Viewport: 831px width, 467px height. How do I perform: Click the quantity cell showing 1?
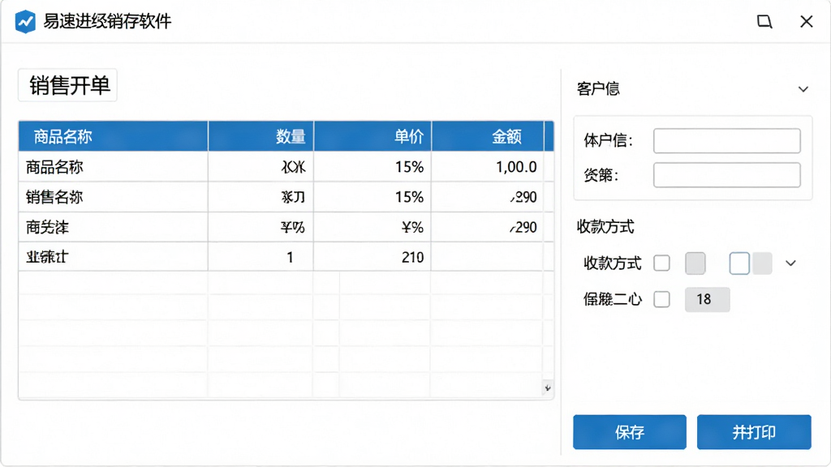click(260, 257)
